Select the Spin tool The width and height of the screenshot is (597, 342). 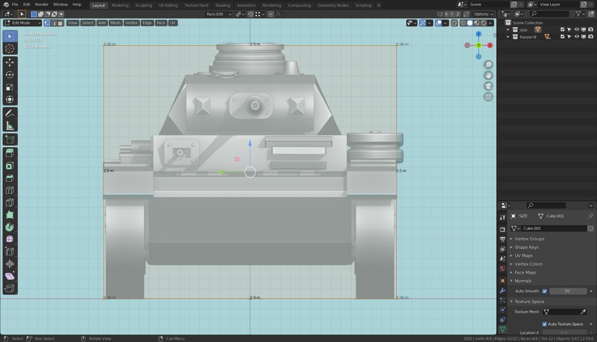10,227
